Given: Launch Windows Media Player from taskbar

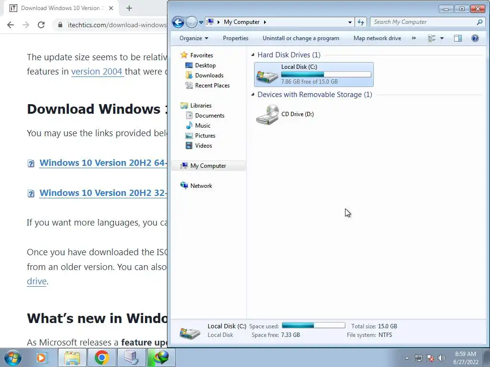Looking at the screenshot, I should pyautogui.click(x=41, y=357).
